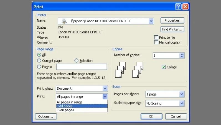Enable Print to file checkbox
This screenshot has height=125, width=221.
156,37
